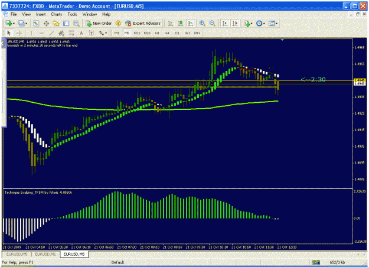
Task: Toggle the Expert Advisors button
Action: click(x=143, y=23)
